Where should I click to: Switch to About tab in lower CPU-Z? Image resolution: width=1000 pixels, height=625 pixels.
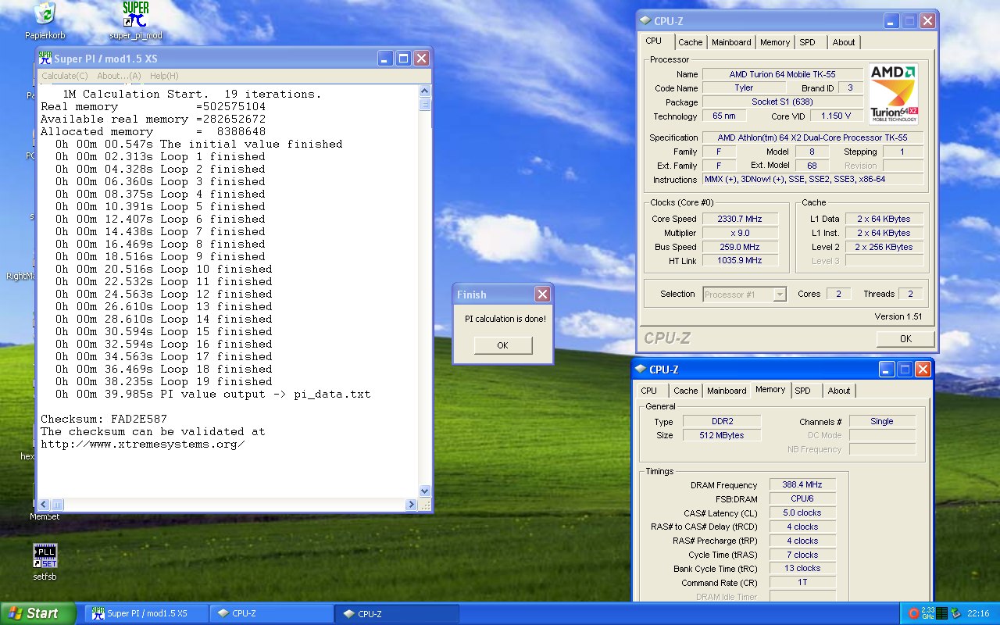(x=839, y=391)
